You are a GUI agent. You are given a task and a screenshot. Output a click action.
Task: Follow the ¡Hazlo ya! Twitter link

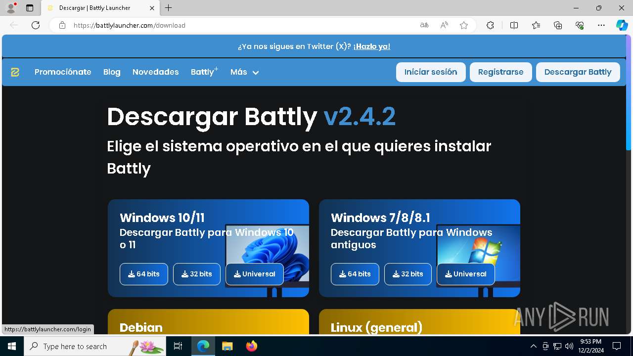(372, 46)
